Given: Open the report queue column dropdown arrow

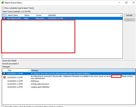Looking at the screenshot, I should tap(121, 15).
